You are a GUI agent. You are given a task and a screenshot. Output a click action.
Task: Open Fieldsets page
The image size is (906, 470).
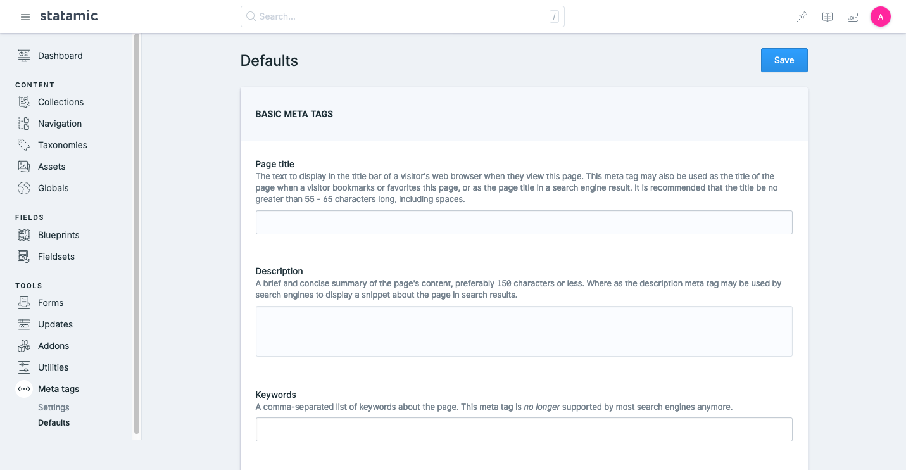pyautogui.click(x=56, y=257)
